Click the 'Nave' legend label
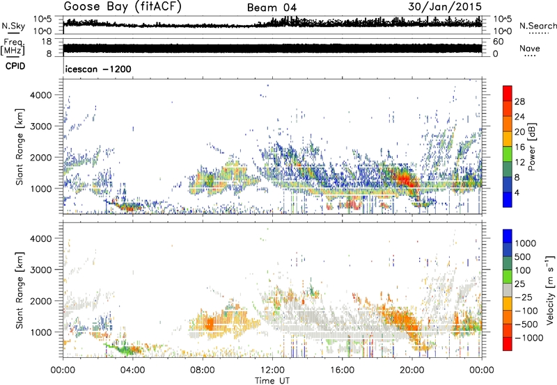Screen dimensions: 557x385 click(x=530, y=48)
